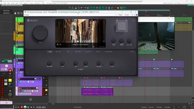The width and height of the screenshot is (194, 109).
Task: Open Project Settings from the toolbar
Action: [x=79, y=8]
